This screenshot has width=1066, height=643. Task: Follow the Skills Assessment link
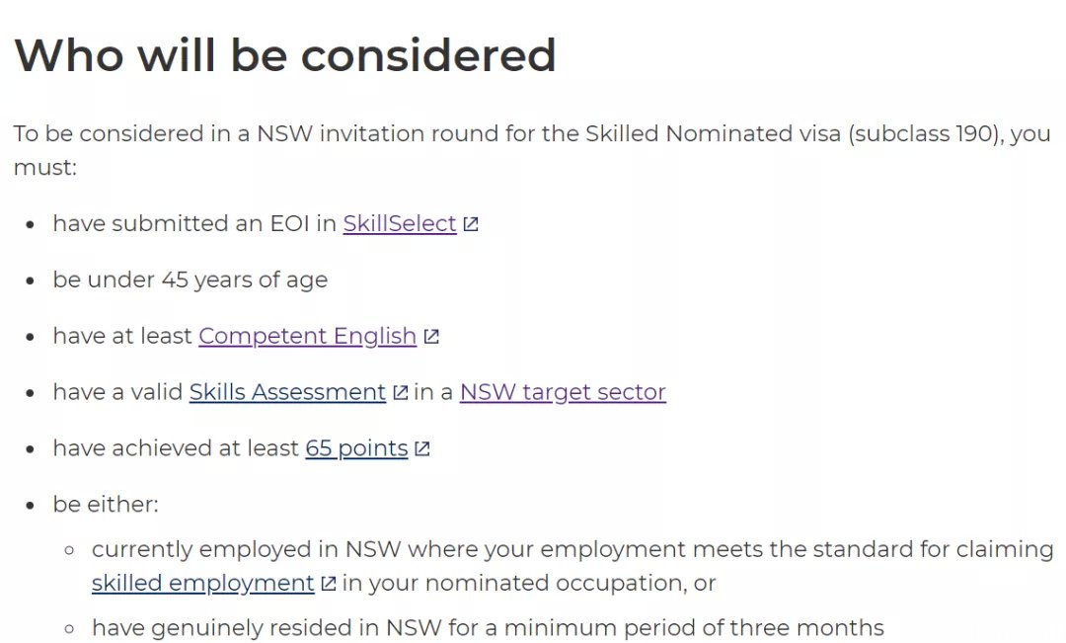[287, 392]
